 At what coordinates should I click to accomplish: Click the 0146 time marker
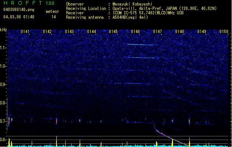[135, 32]
